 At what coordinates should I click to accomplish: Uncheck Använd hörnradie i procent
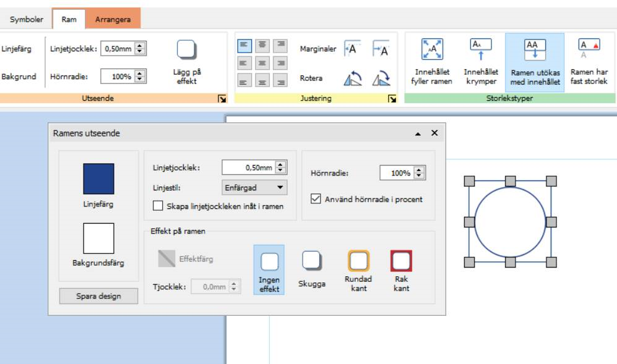[x=316, y=199]
